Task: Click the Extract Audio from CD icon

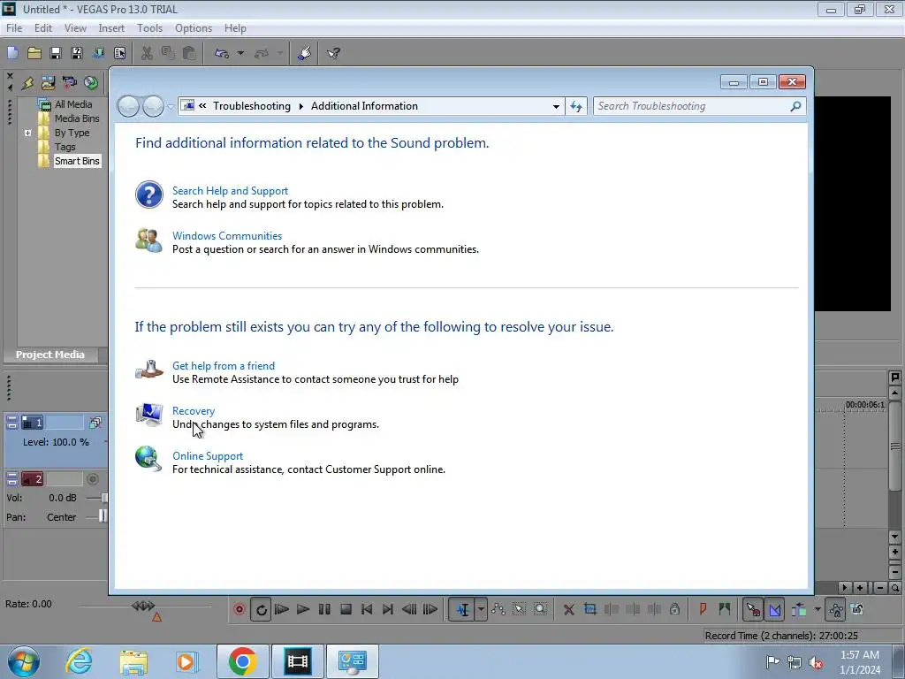Action: pyautogui.click(x=91, y=83)
